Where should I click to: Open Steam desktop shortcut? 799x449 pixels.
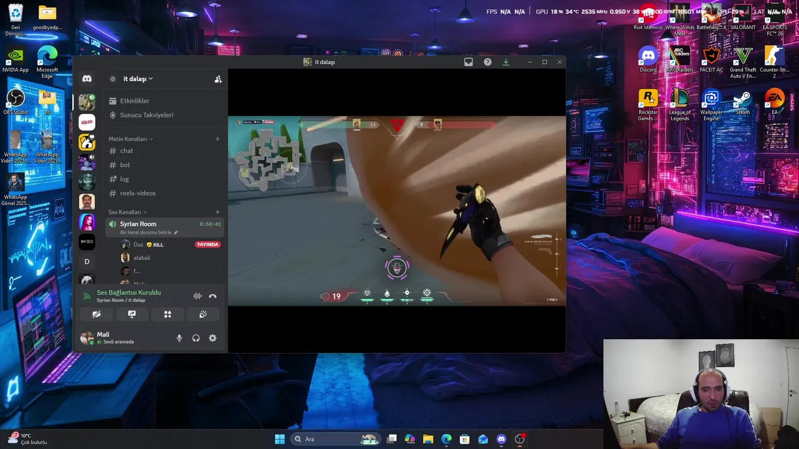[x=743, y=104]
